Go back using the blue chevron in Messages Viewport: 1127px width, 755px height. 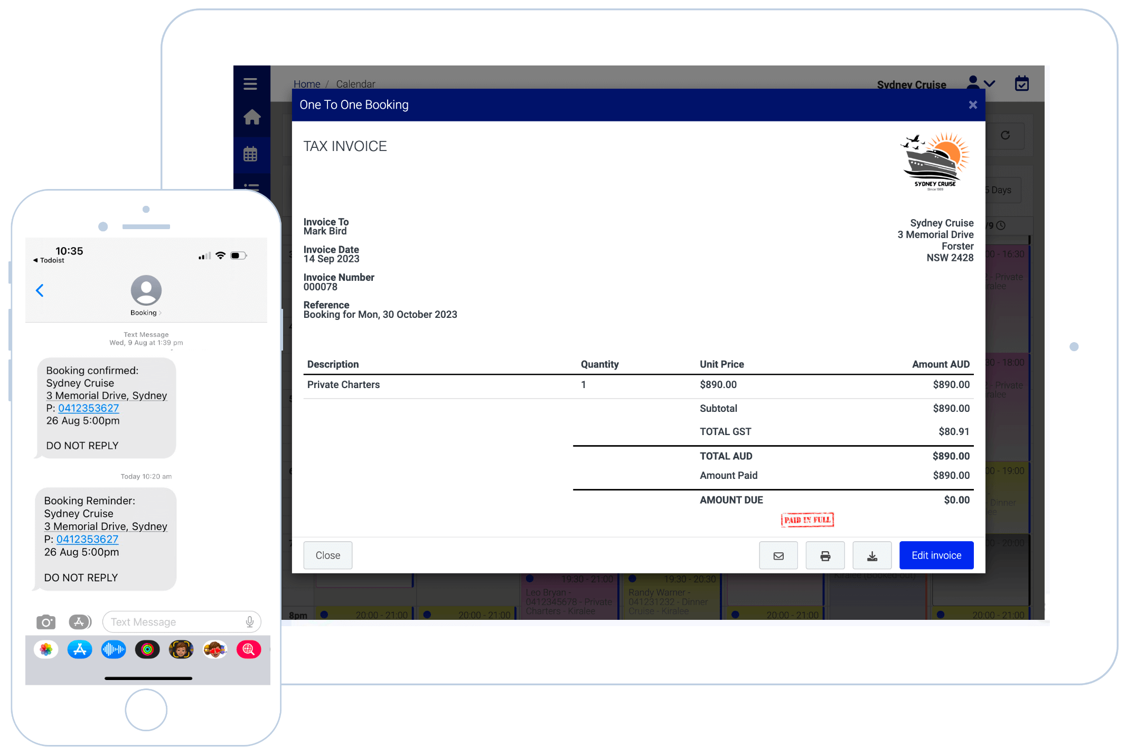(40, 290)
